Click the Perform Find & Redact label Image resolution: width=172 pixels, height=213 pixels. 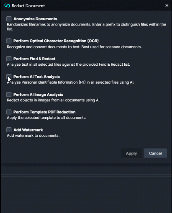click(x=34, y=59)
